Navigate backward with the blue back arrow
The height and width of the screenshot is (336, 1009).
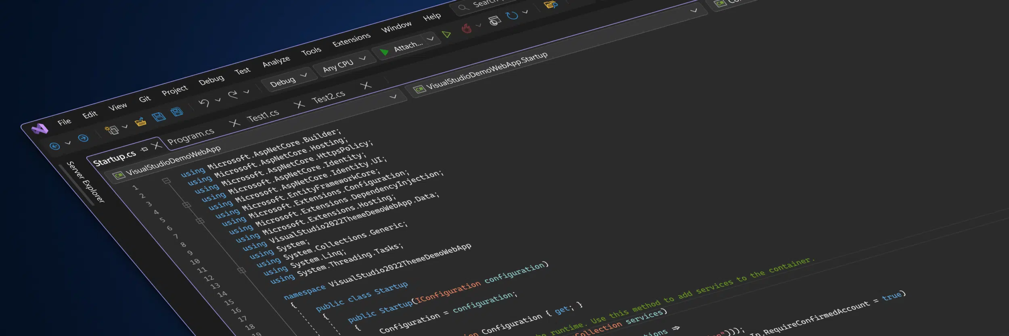(55, 146)
